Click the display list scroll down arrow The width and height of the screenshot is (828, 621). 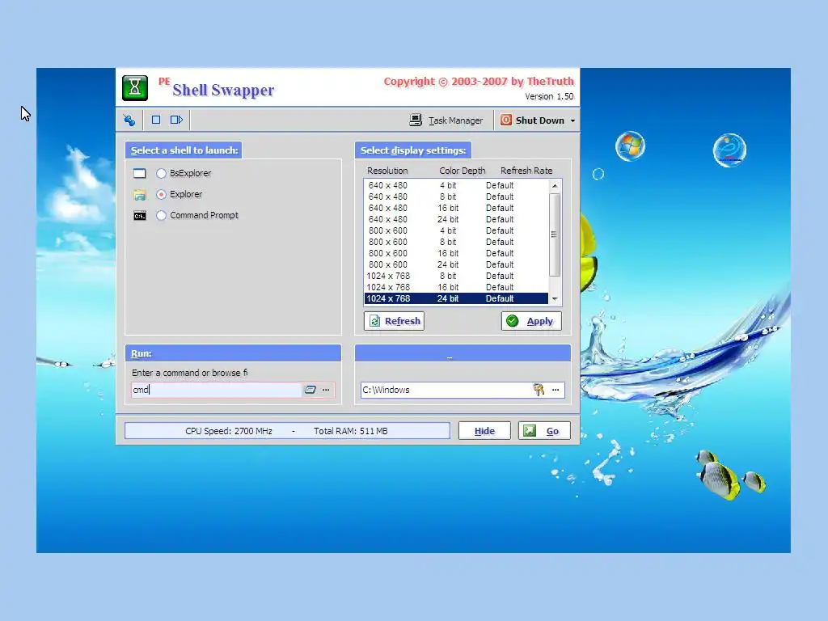555,299
